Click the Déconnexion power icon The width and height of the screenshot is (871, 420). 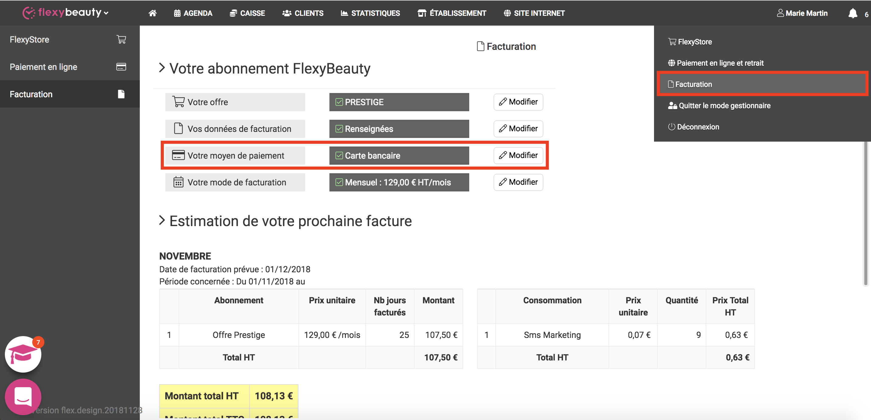coord(672,127)
